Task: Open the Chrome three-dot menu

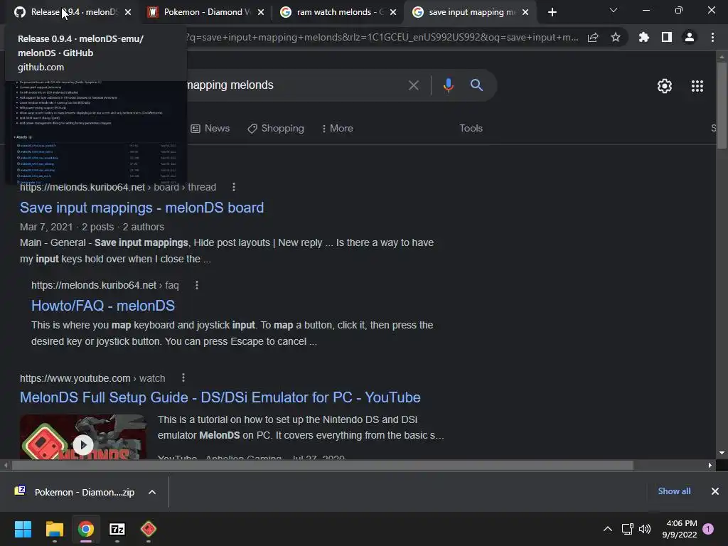Action: [712, 37]
